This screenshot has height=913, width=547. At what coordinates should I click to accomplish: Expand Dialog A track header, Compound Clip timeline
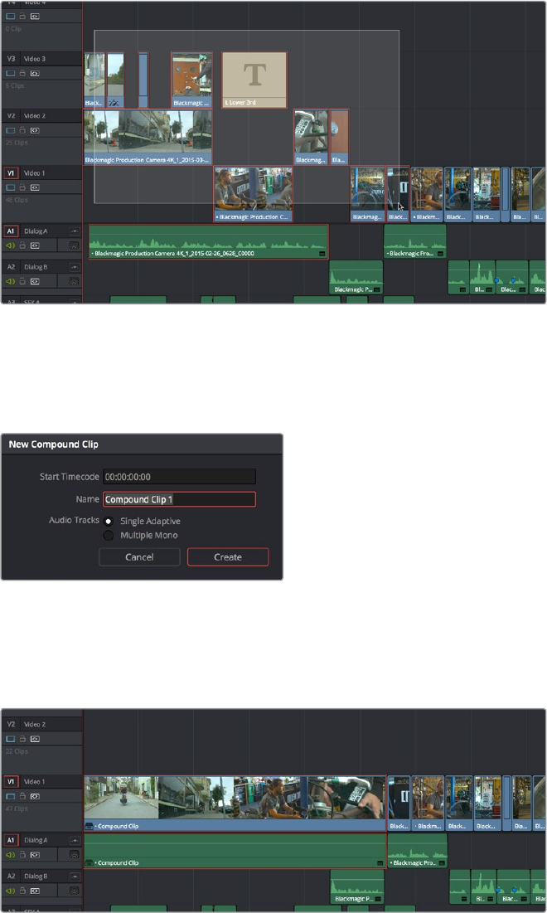[x=74, y=840]
